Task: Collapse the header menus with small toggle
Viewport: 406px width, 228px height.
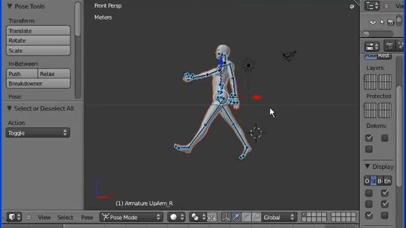Action: 29,217
